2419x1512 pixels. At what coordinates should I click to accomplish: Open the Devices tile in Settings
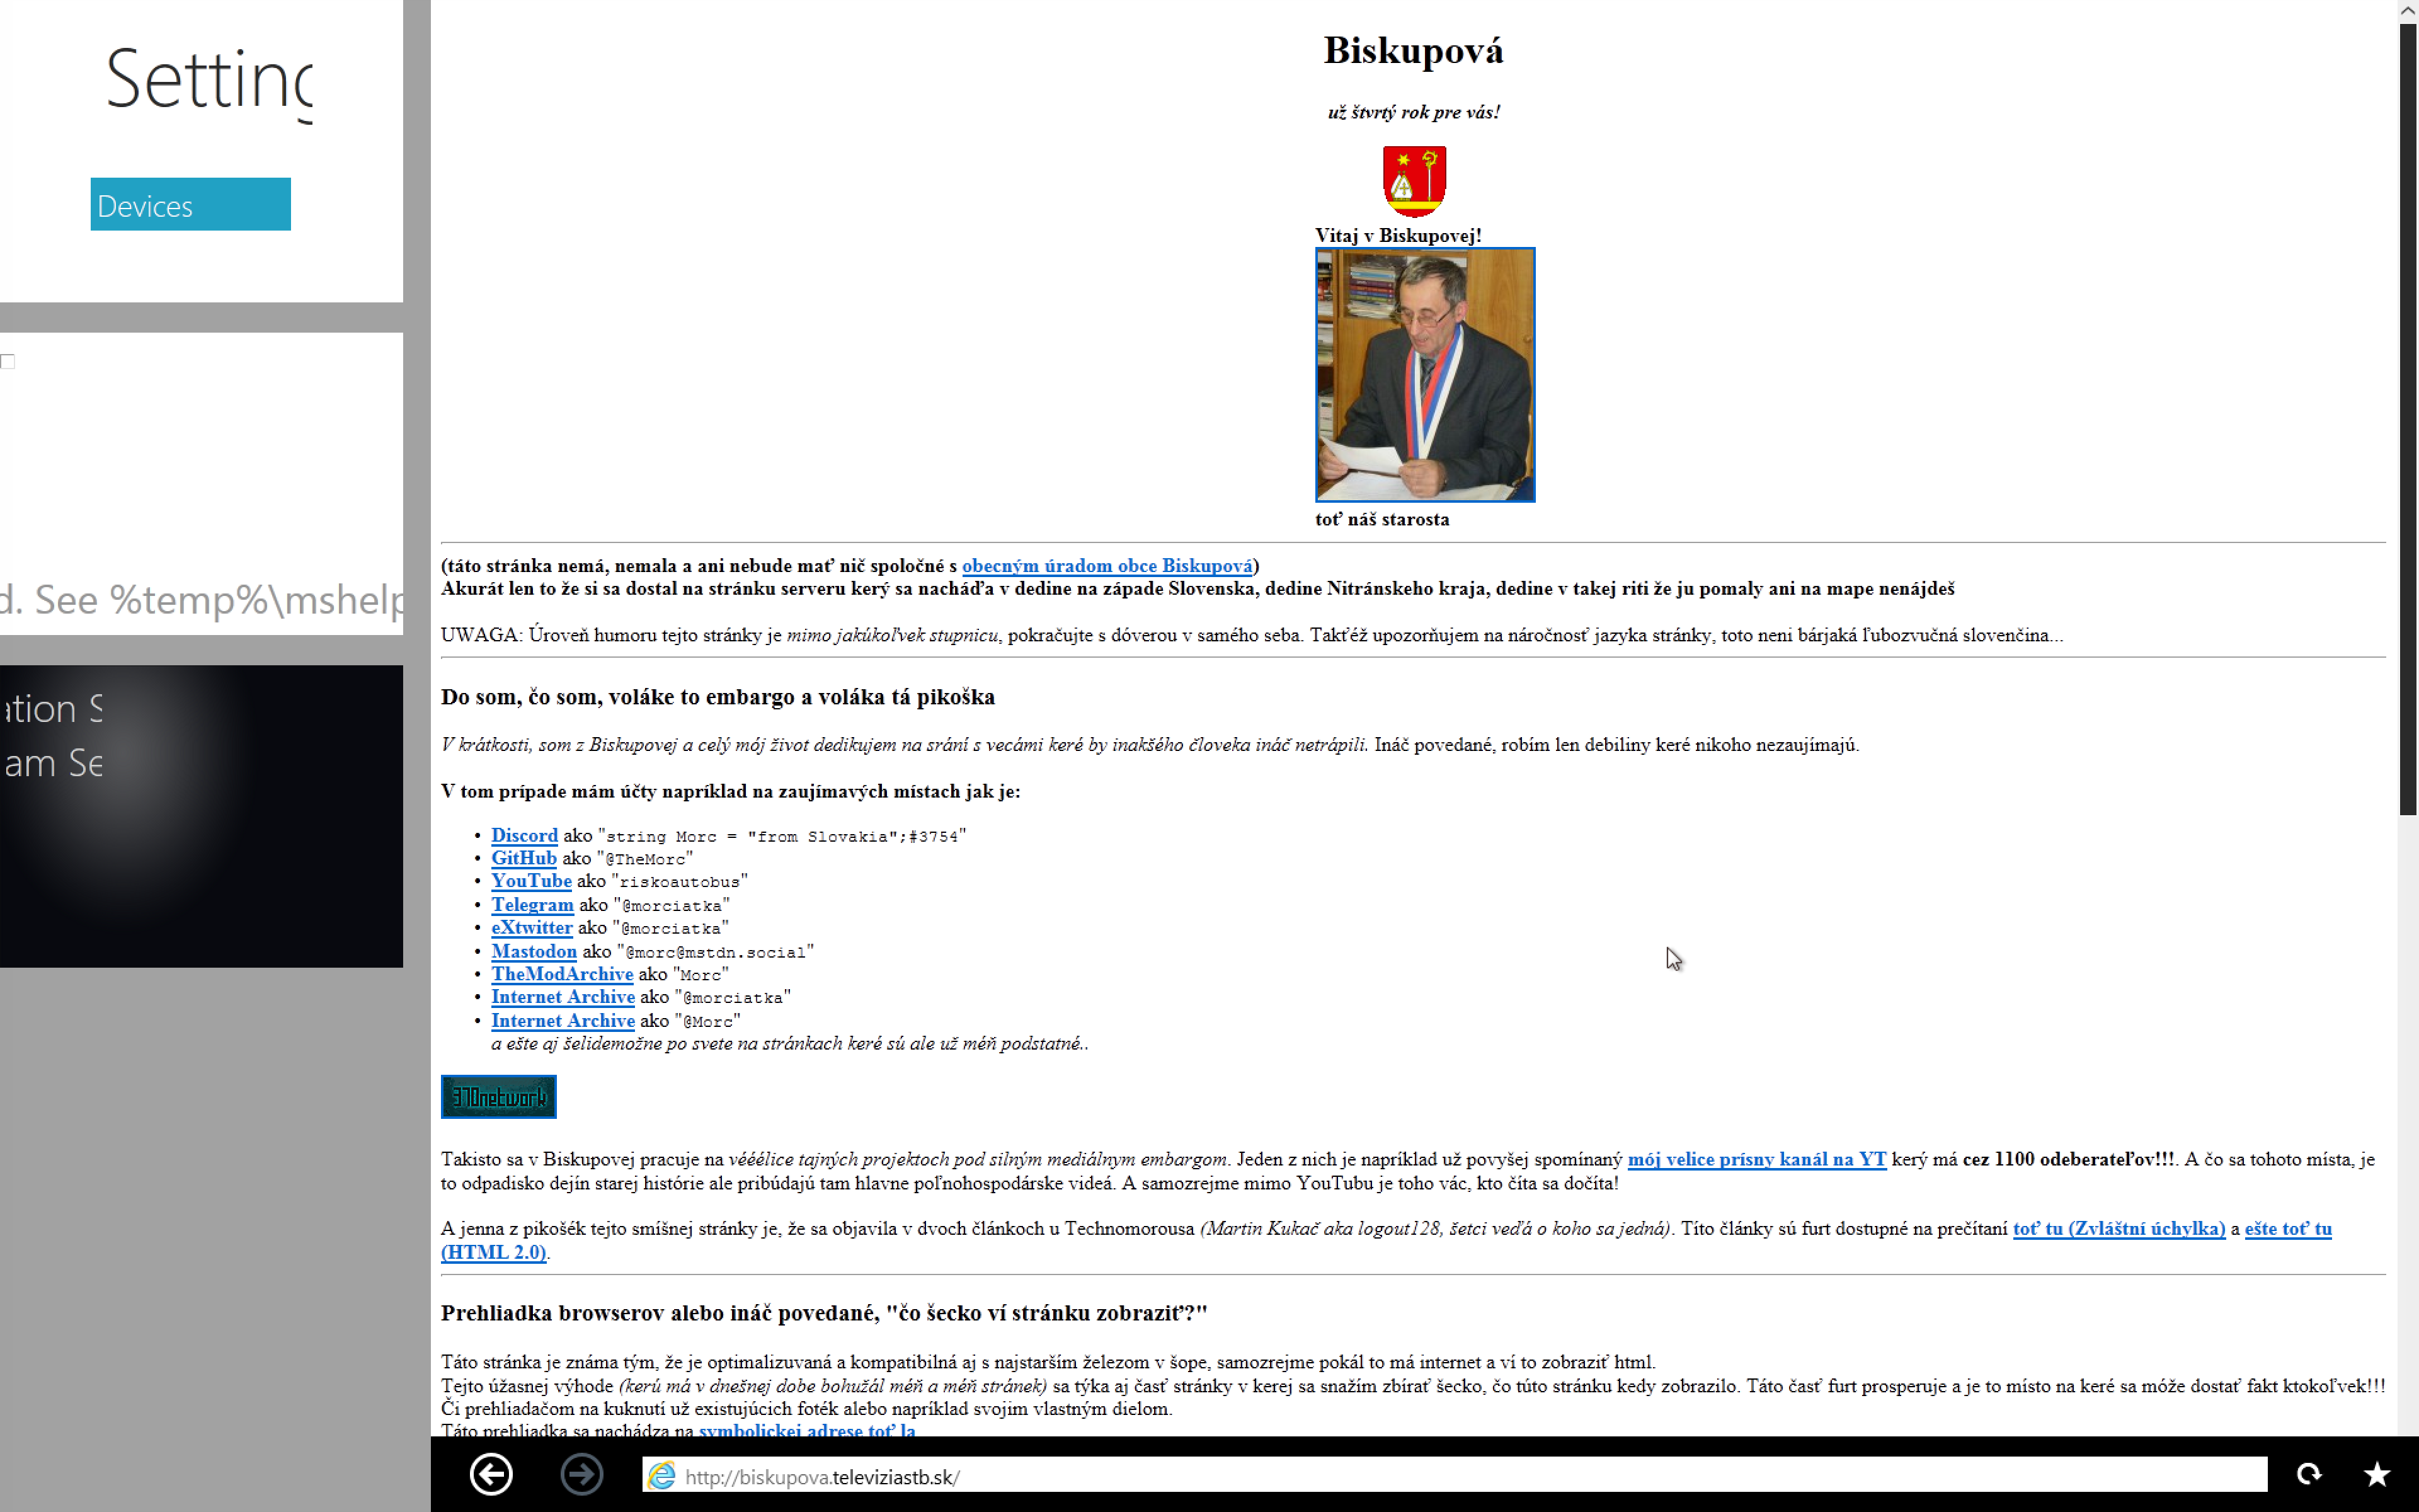[191, 204]
